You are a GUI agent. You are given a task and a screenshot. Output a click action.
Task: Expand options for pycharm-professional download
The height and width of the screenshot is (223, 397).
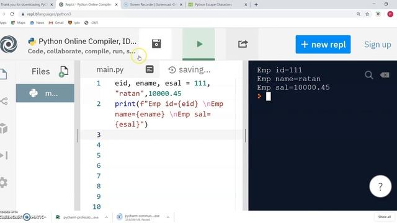pyautogui.click(x=106, y=217)
